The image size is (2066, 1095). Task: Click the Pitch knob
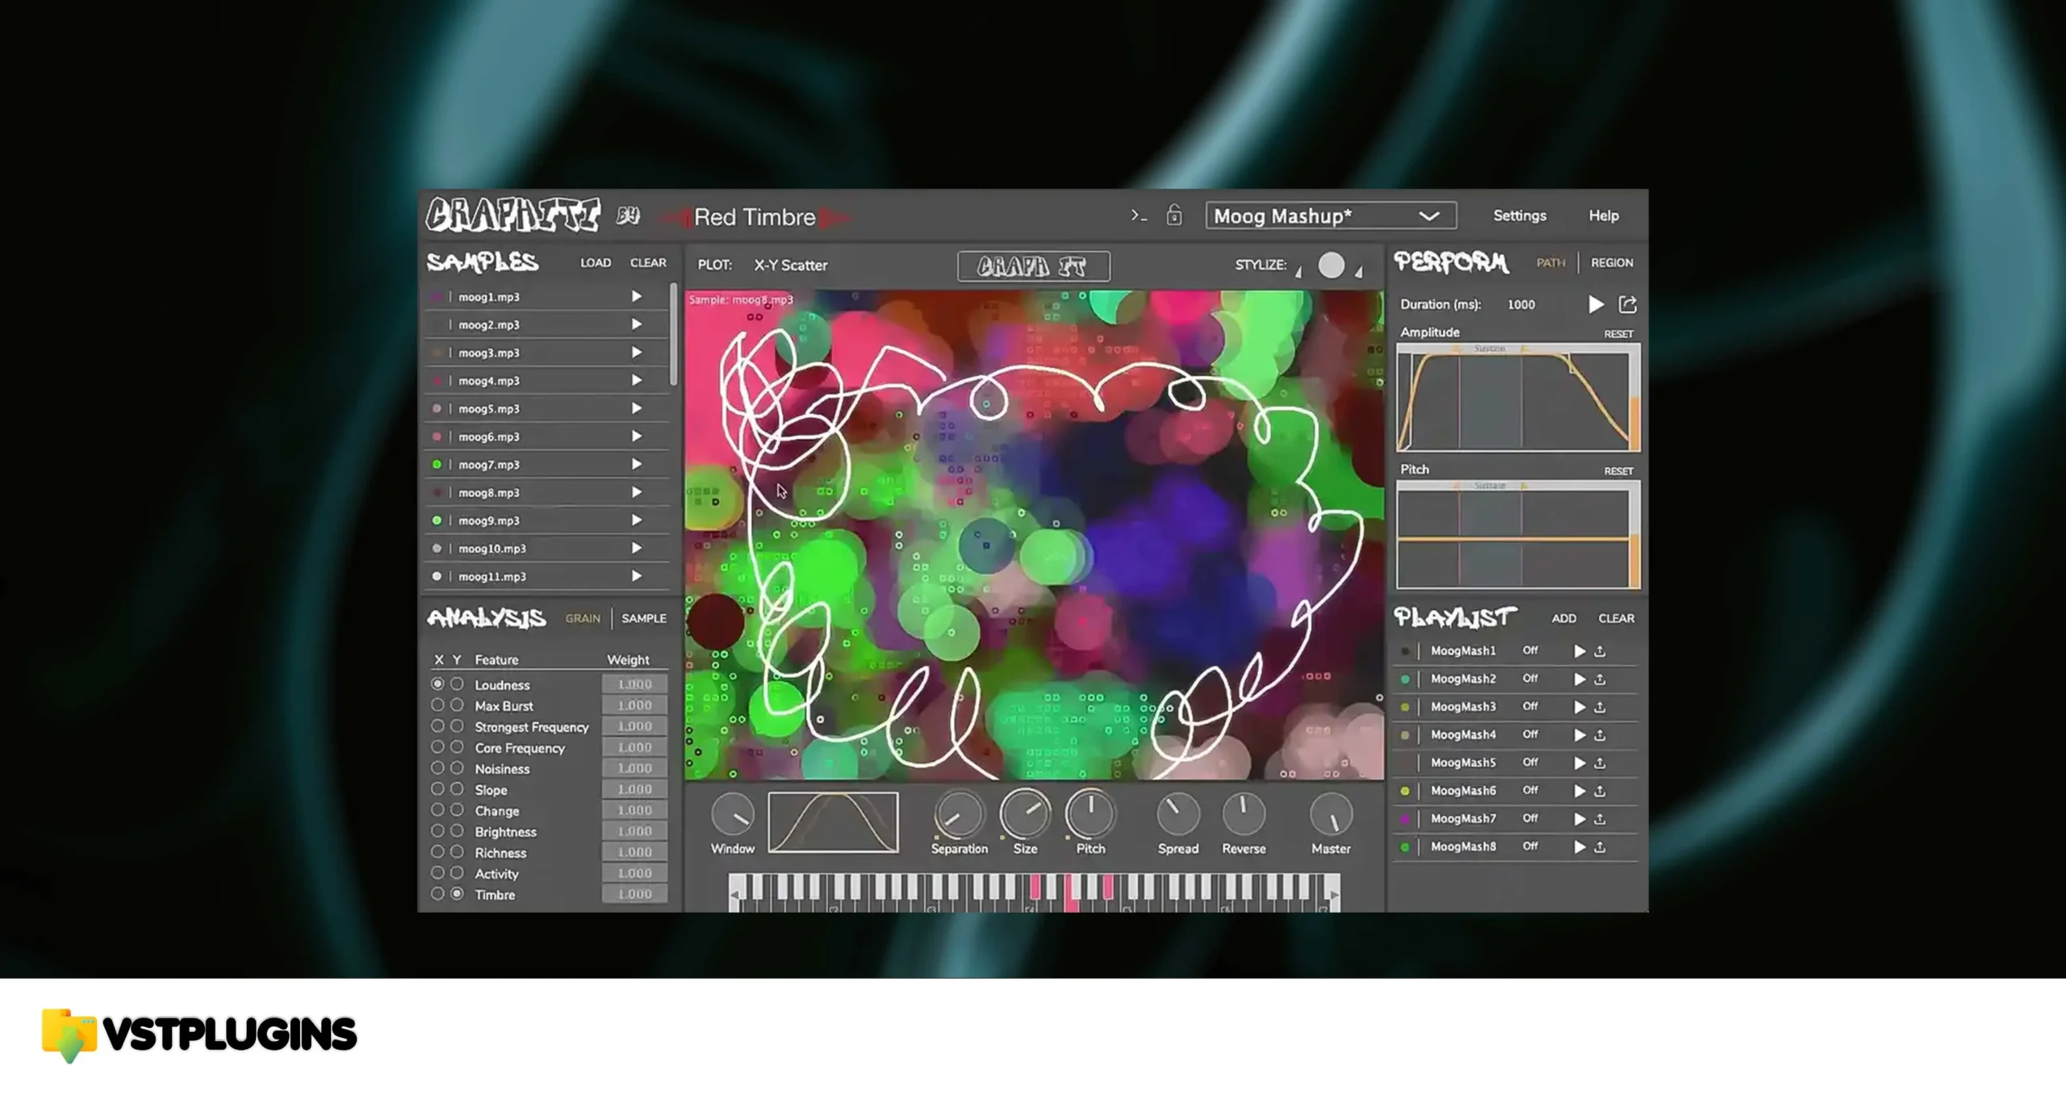[x=1090, y=815]
